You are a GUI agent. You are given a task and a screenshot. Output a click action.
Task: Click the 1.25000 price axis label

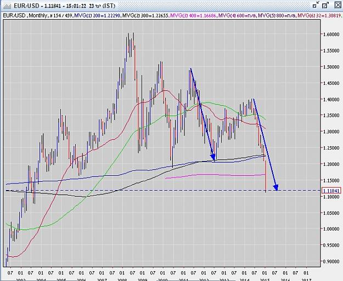point(331,148)
